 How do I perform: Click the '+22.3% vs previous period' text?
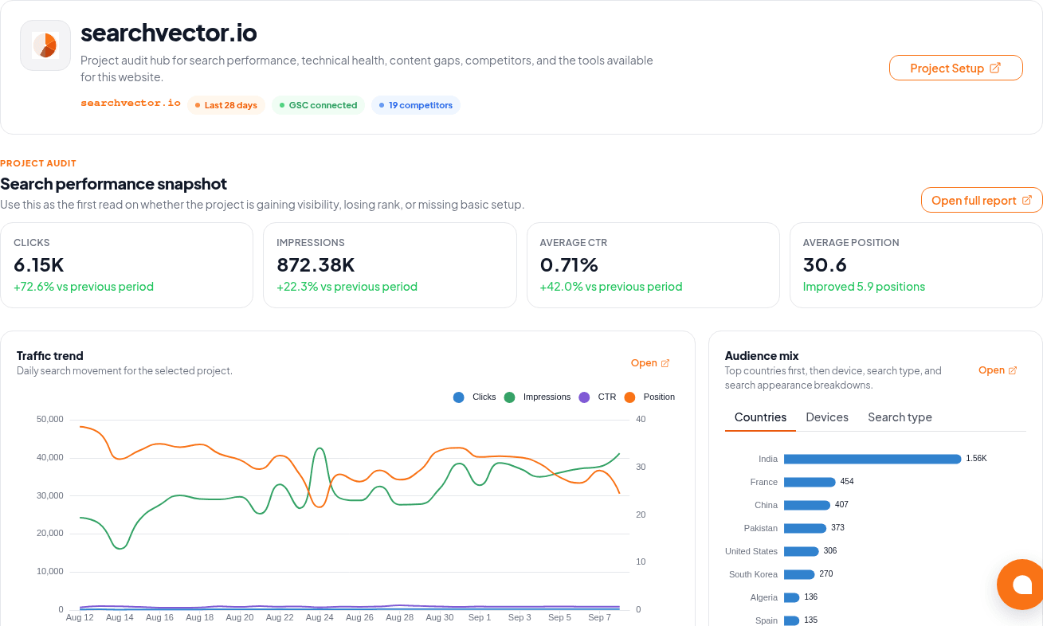pos(347,287)
